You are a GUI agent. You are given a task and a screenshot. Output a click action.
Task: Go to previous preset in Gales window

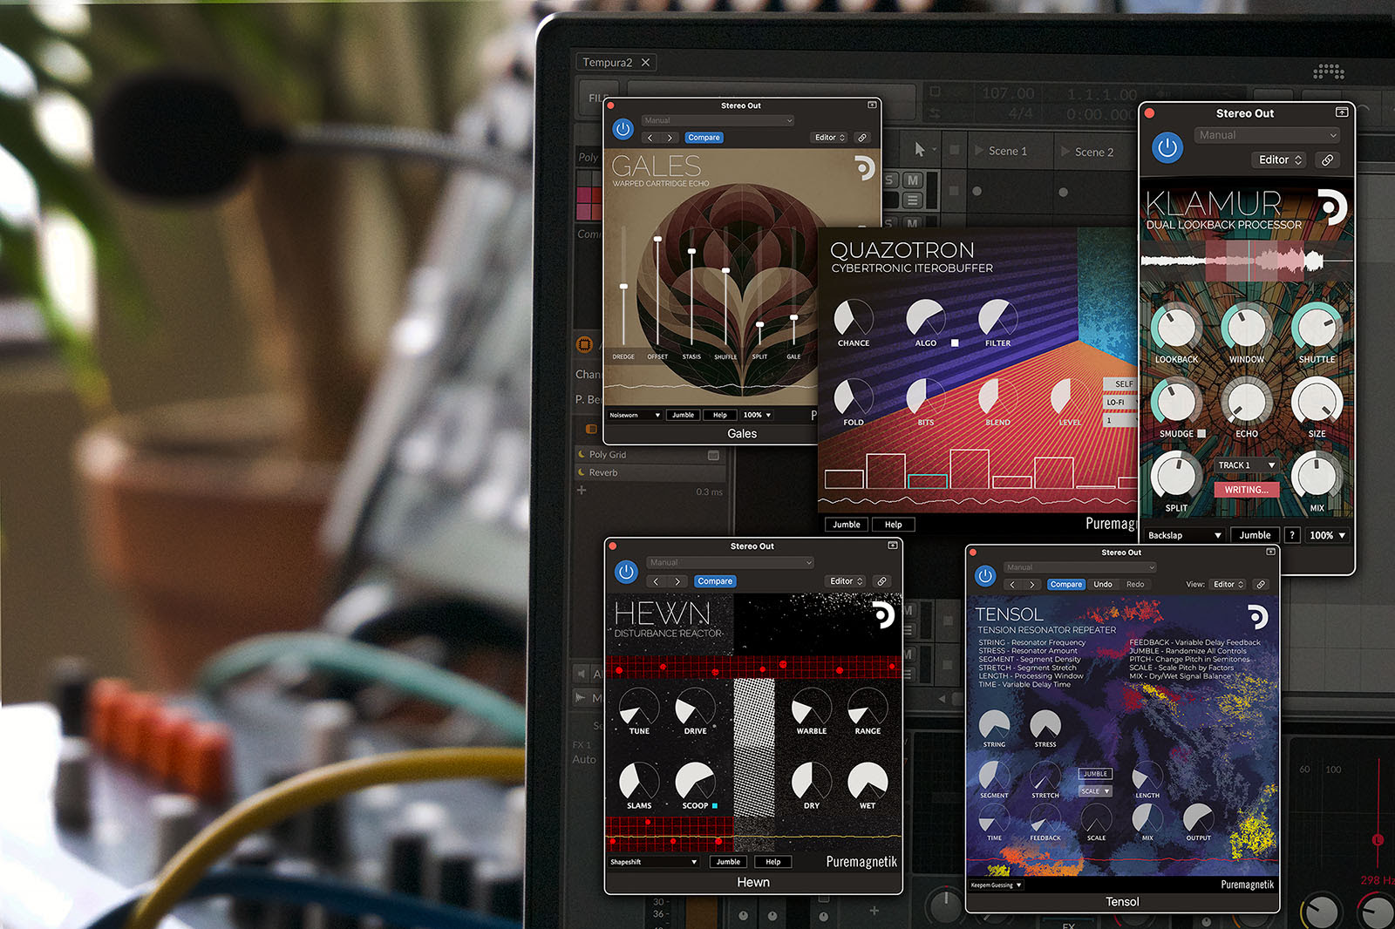point(650,138)
